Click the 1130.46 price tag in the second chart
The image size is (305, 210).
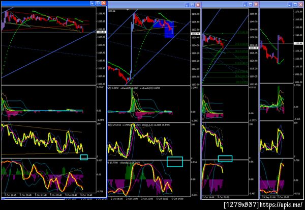pos(196,34)
